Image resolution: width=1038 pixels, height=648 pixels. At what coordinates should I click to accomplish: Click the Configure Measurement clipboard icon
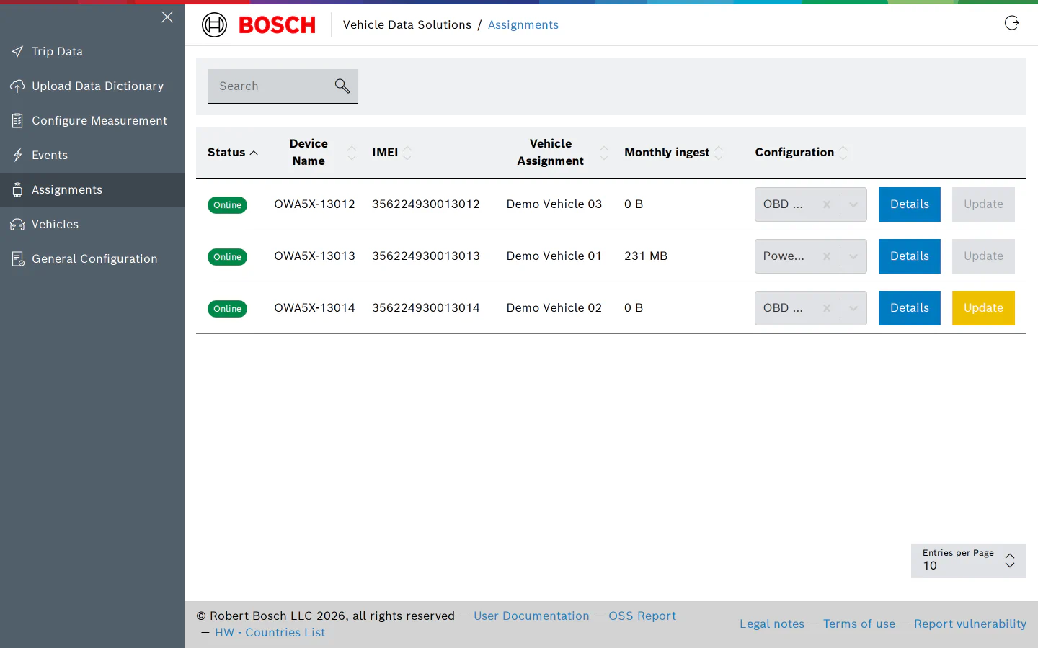pos(17,121)
